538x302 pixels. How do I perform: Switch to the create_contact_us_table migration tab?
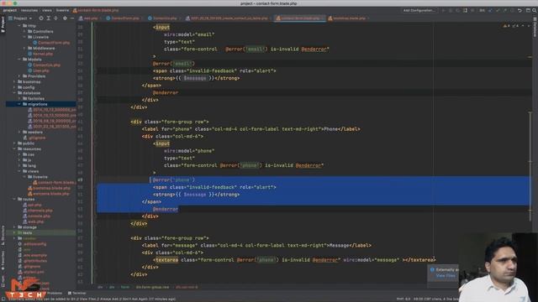click(228, 18)
